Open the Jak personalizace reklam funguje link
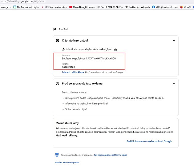 pos(110,155)
